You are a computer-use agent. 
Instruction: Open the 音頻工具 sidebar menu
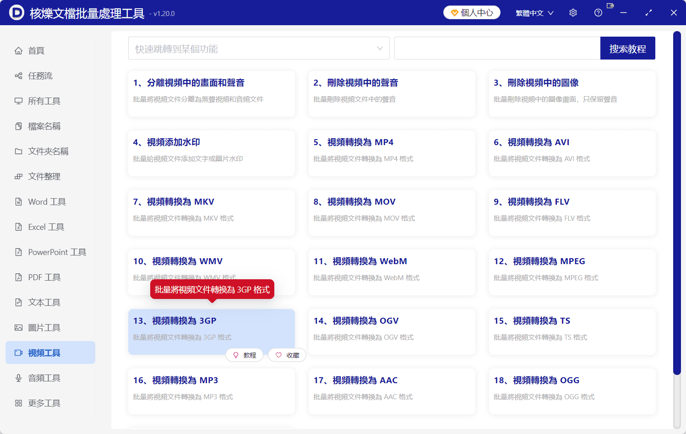pyautogui.click(x=50, y=378)
